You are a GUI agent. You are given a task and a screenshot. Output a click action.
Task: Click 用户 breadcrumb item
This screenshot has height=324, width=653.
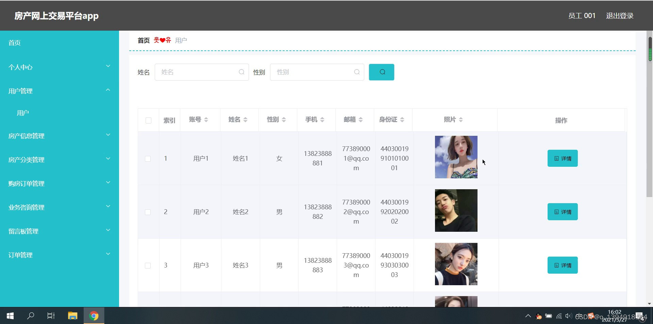tap(181, 40)
